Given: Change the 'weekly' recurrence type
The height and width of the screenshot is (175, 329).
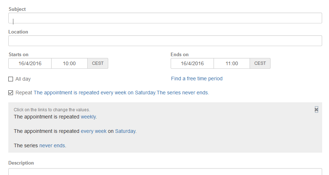Looking at the screenshot, I should click(x=89, y=117).
